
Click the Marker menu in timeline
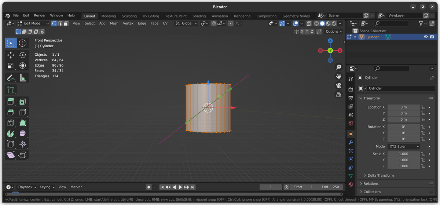pyautogui.click(x=76, y=187)
